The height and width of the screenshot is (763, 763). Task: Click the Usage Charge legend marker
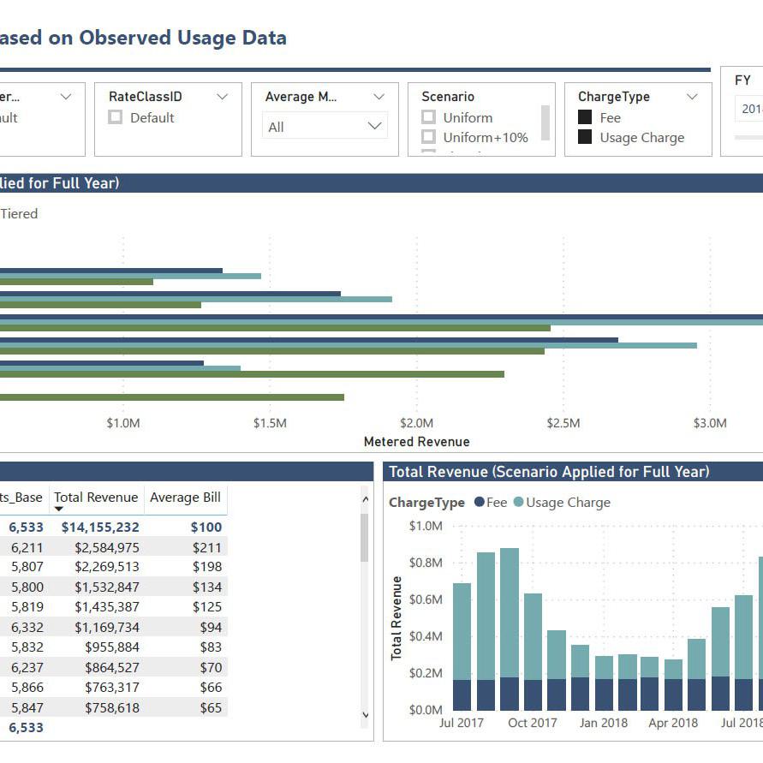point(518,503)
